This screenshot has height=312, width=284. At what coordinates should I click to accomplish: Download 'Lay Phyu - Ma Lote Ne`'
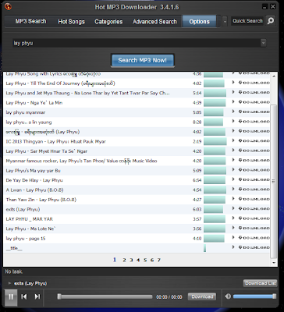pyautogui.click(x=254, y=228)
